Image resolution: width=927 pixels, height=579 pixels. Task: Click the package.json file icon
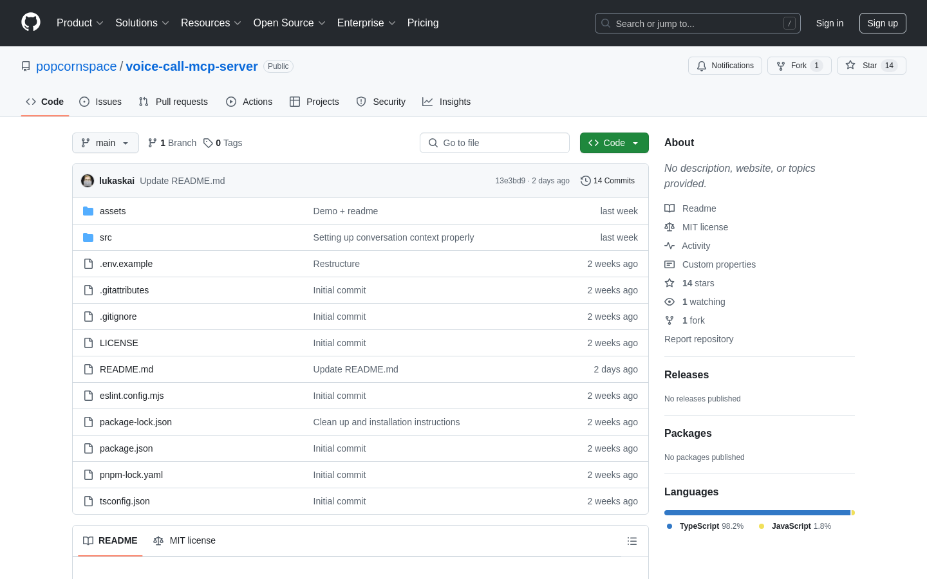coord(88,448)
